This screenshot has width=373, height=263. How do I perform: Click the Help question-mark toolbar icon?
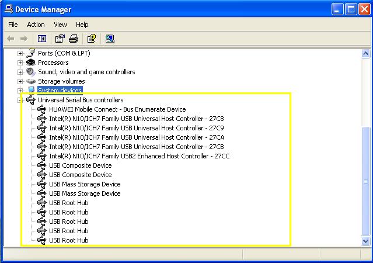[92, 39]
